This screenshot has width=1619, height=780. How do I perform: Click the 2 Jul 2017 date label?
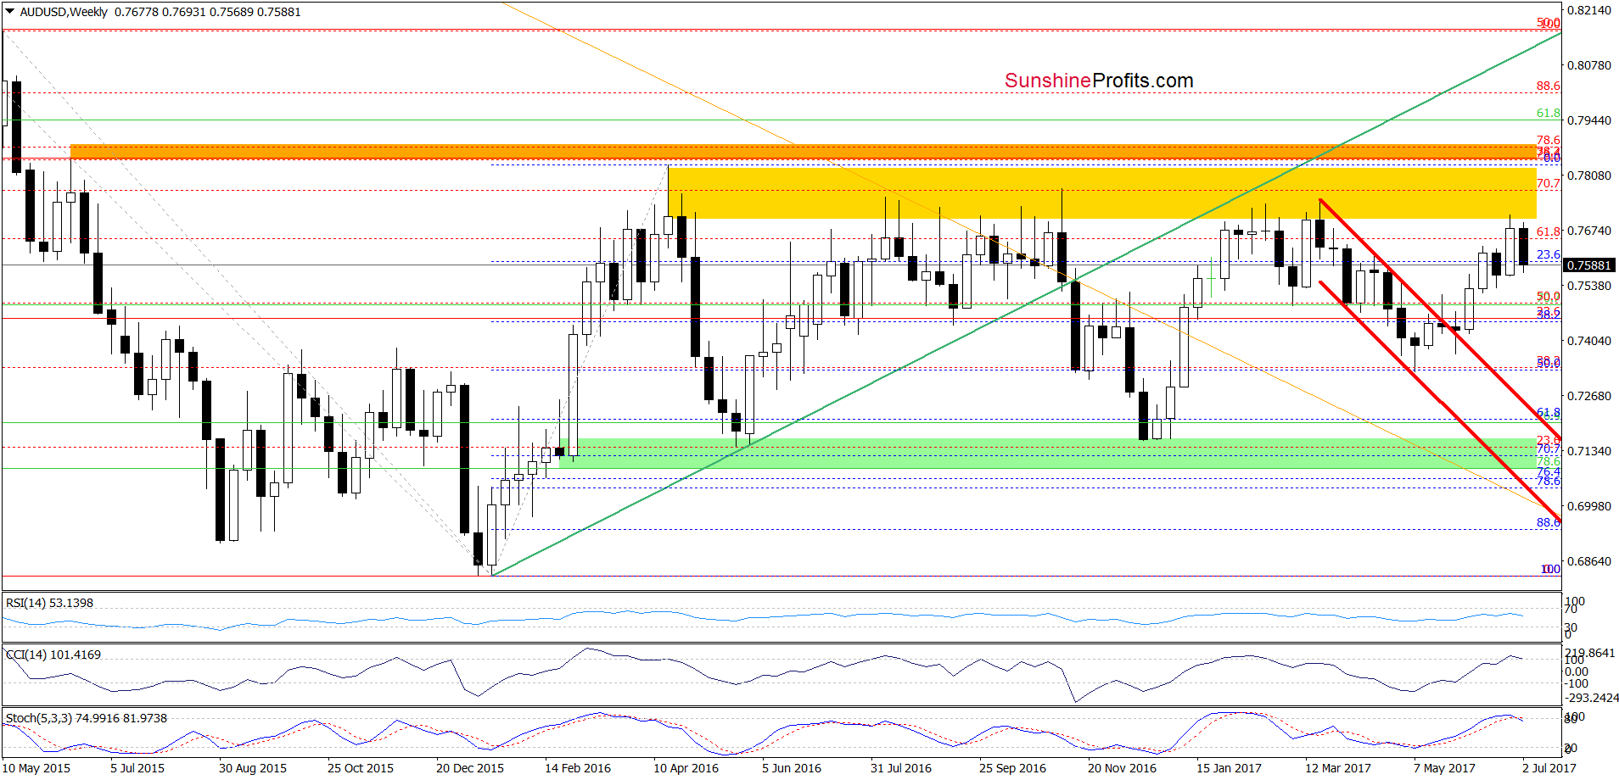tap(1549, 768)
